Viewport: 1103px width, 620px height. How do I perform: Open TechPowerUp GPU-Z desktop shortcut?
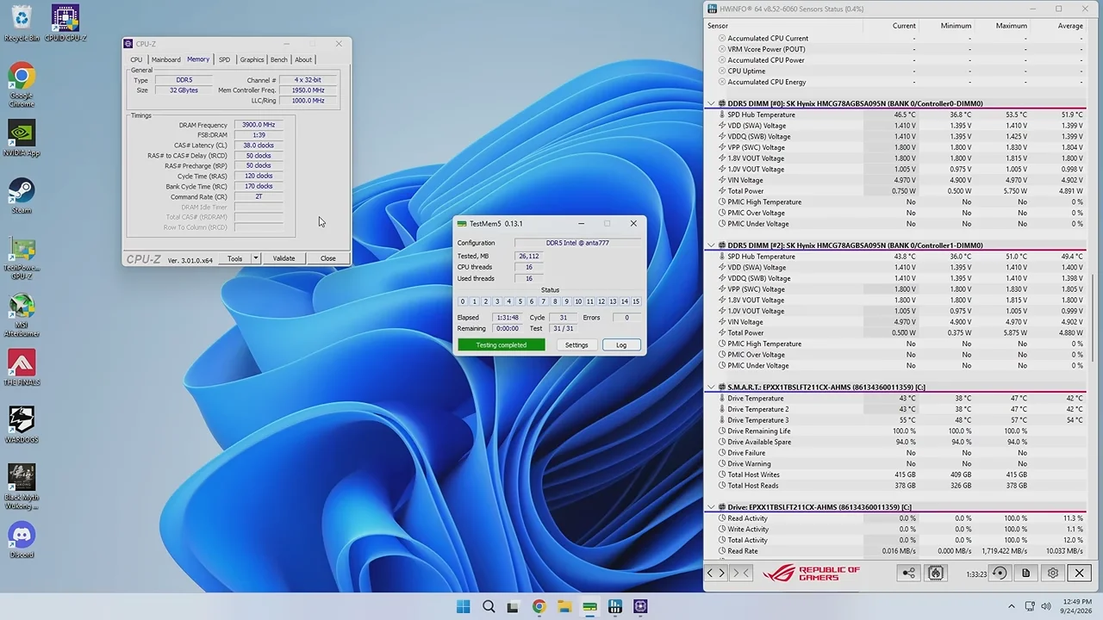[x=22, y=258]
